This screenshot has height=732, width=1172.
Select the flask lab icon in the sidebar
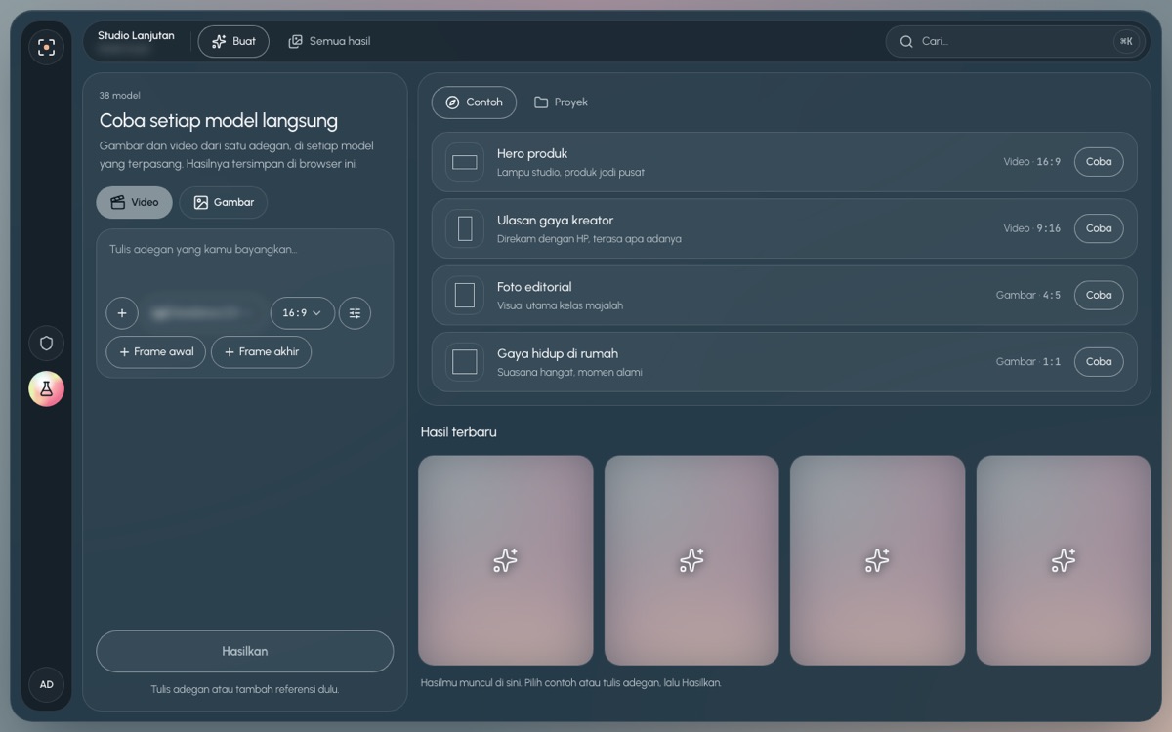[x=46, y=388]
